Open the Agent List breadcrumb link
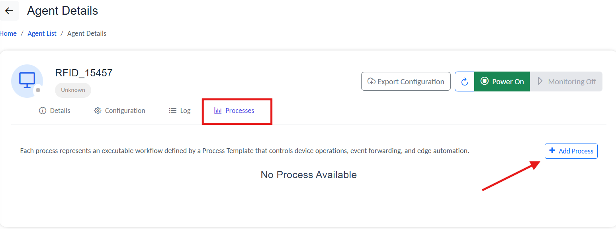616x229 pixels. point(42,33)
